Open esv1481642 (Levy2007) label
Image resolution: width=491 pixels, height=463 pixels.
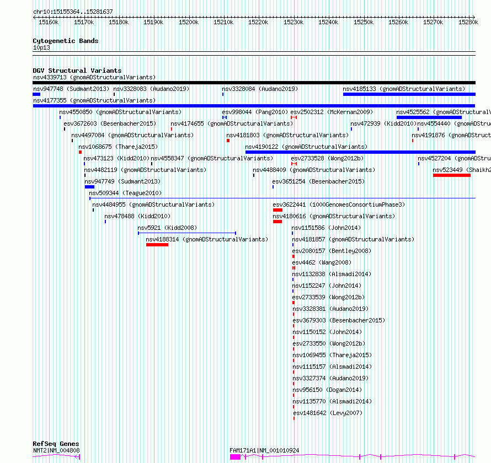pos(328,413)
